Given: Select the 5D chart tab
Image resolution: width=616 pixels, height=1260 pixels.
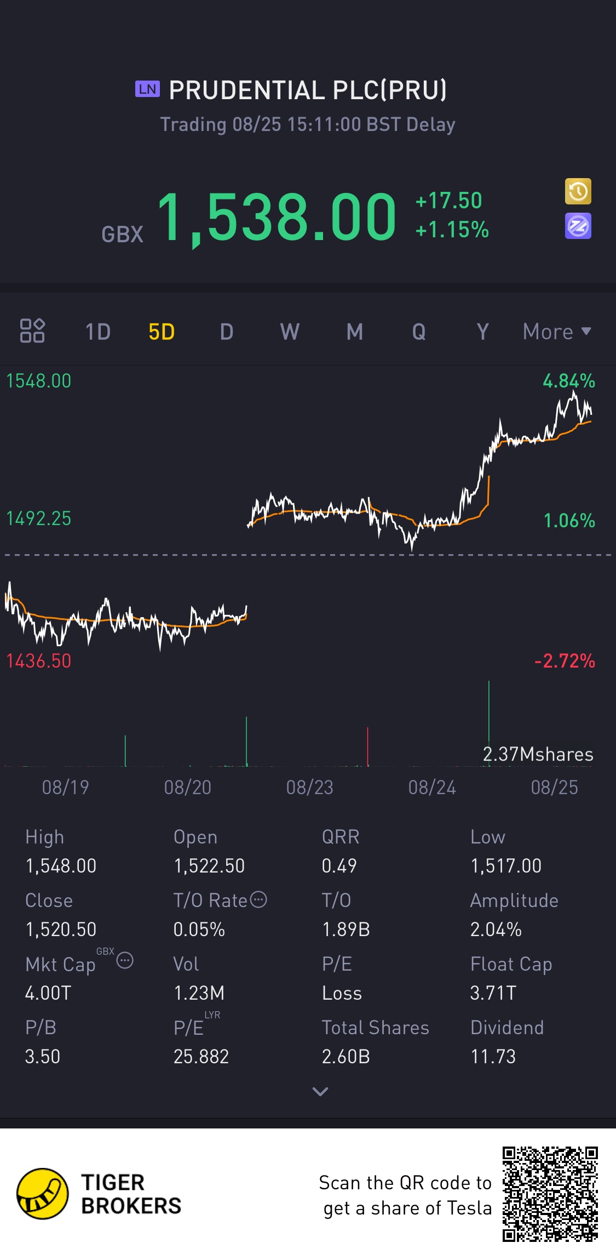Looking at the screenshot, I should tap(162, 332).
